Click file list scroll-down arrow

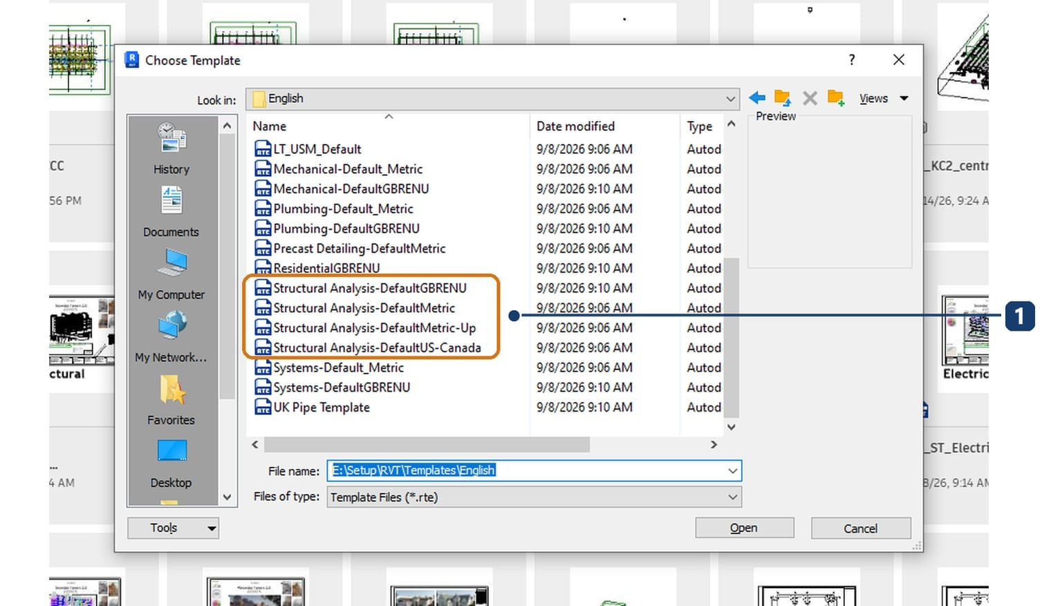732,428
